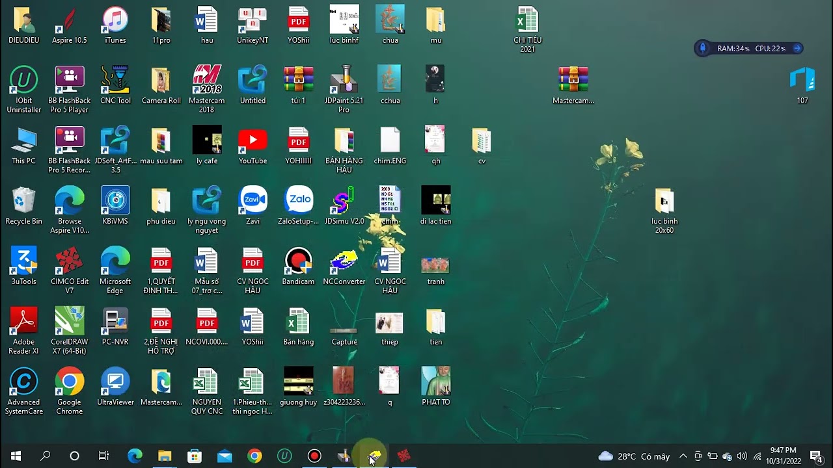Open File Explorer from the taskbar
The height and width of the screenshot is (468, 833).
[x=165, y=456]
